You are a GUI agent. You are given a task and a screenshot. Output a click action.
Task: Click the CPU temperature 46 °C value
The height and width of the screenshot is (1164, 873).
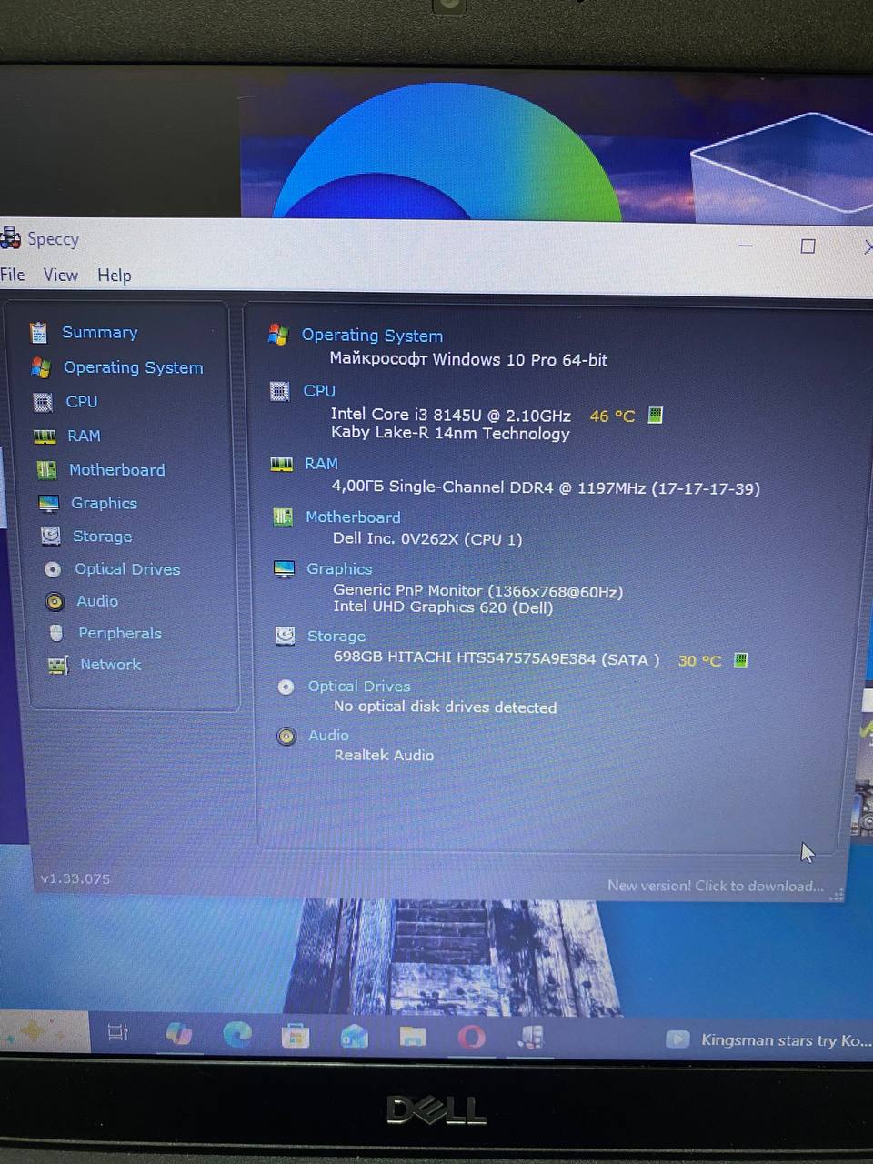click(612, 416)
